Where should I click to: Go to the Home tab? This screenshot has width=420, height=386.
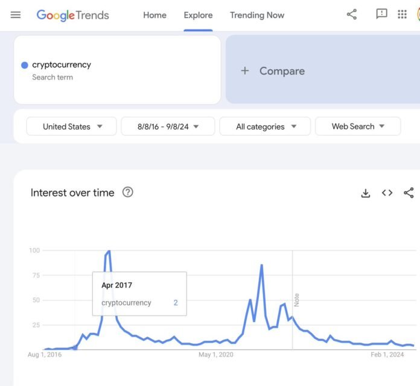point(155,15)
